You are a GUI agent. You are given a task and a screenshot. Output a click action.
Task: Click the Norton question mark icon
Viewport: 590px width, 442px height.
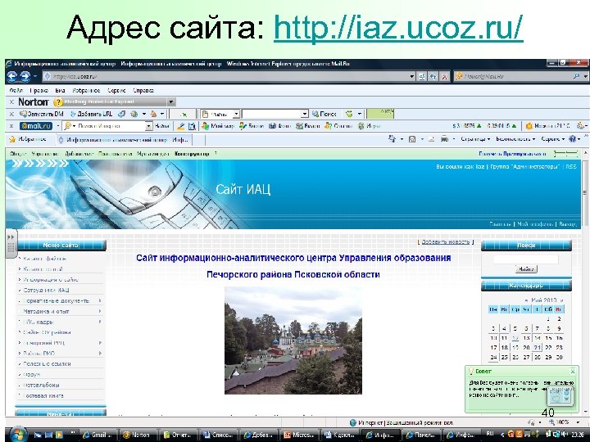(57, 101)
